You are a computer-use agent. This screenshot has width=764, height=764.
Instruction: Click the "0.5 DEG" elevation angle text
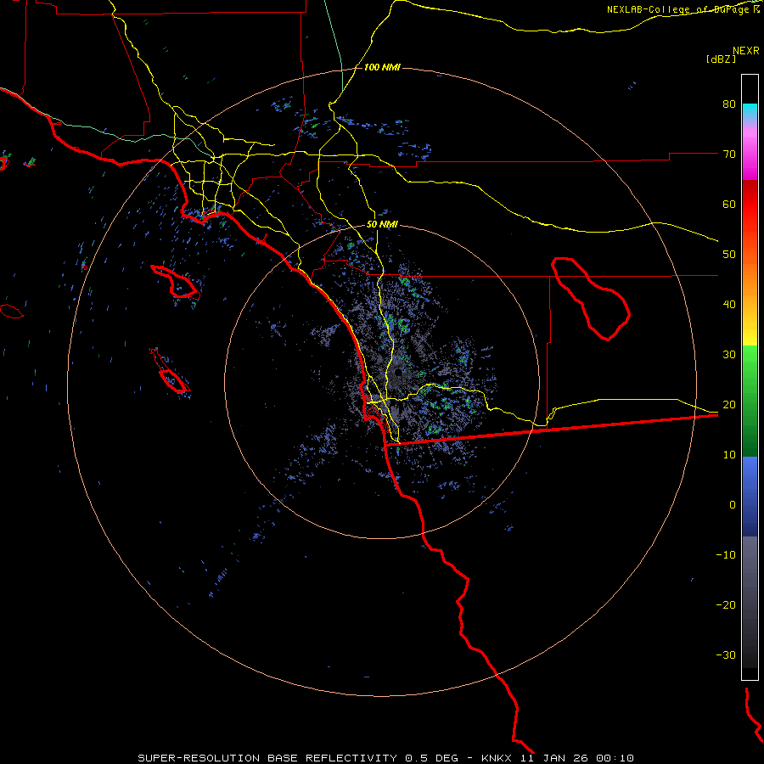pos(432,758)
